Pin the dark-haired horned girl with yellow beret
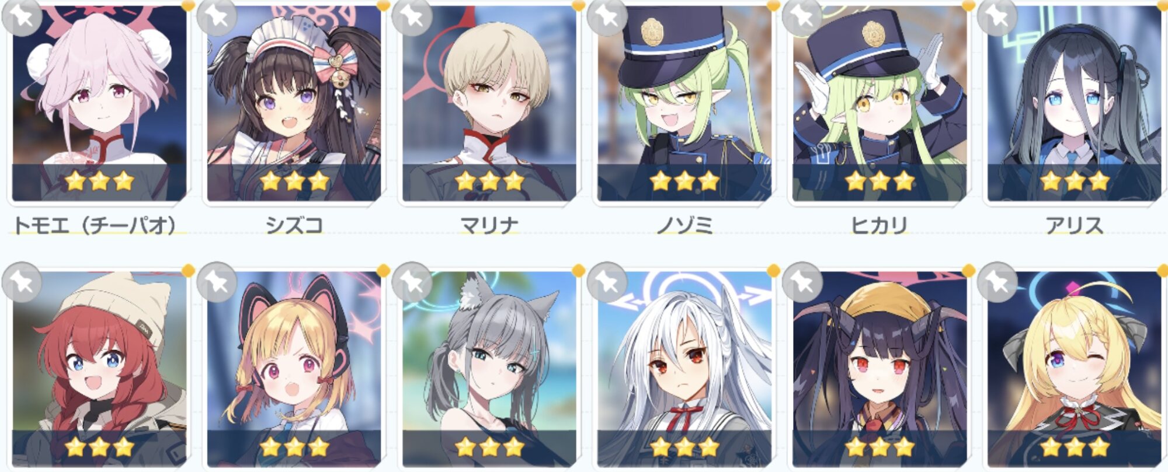The height and width of the screenshot is (472, 1168). click(802, 282)
